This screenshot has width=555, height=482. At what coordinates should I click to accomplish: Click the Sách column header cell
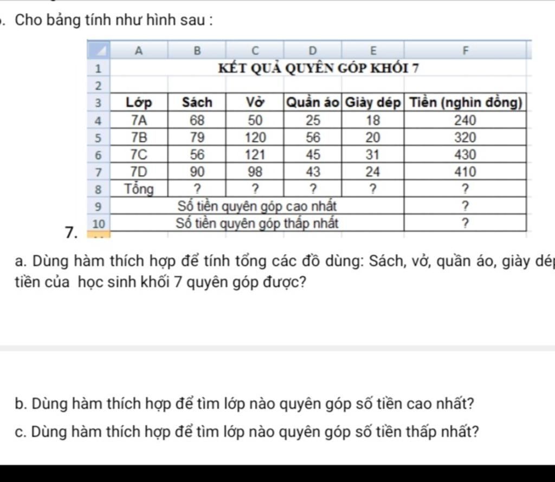197,102
